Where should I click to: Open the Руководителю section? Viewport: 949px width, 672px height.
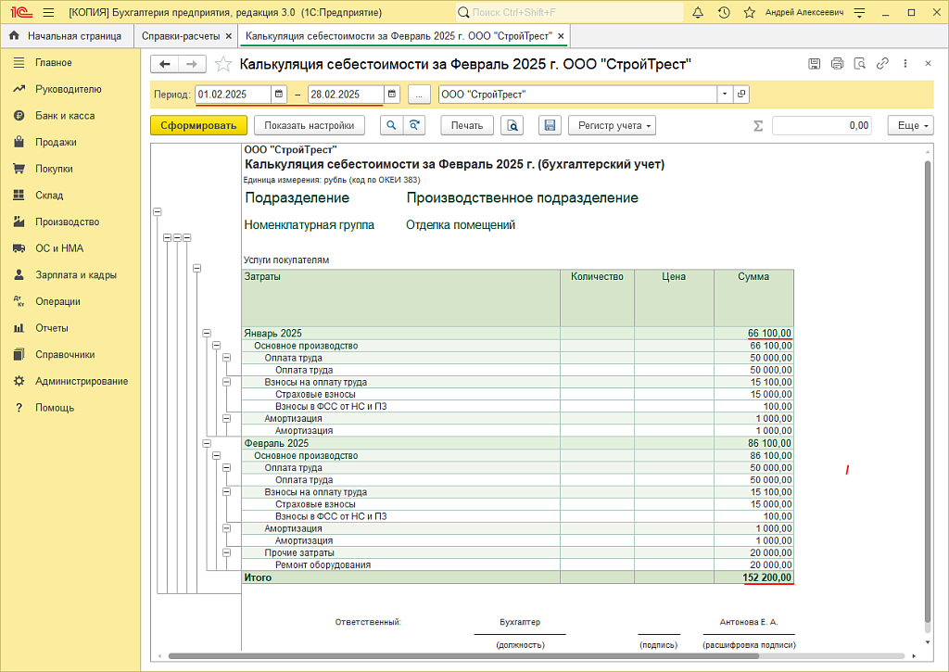click(68, 89)
